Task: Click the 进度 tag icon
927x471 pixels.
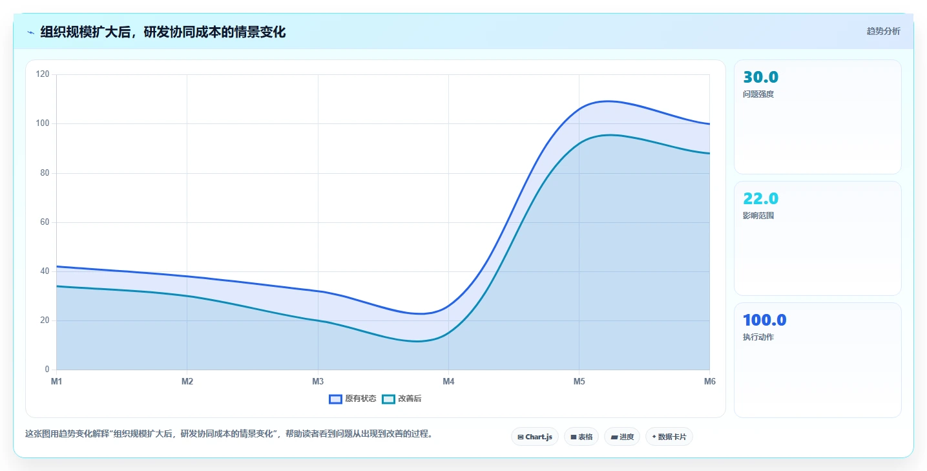Action: 614,437
